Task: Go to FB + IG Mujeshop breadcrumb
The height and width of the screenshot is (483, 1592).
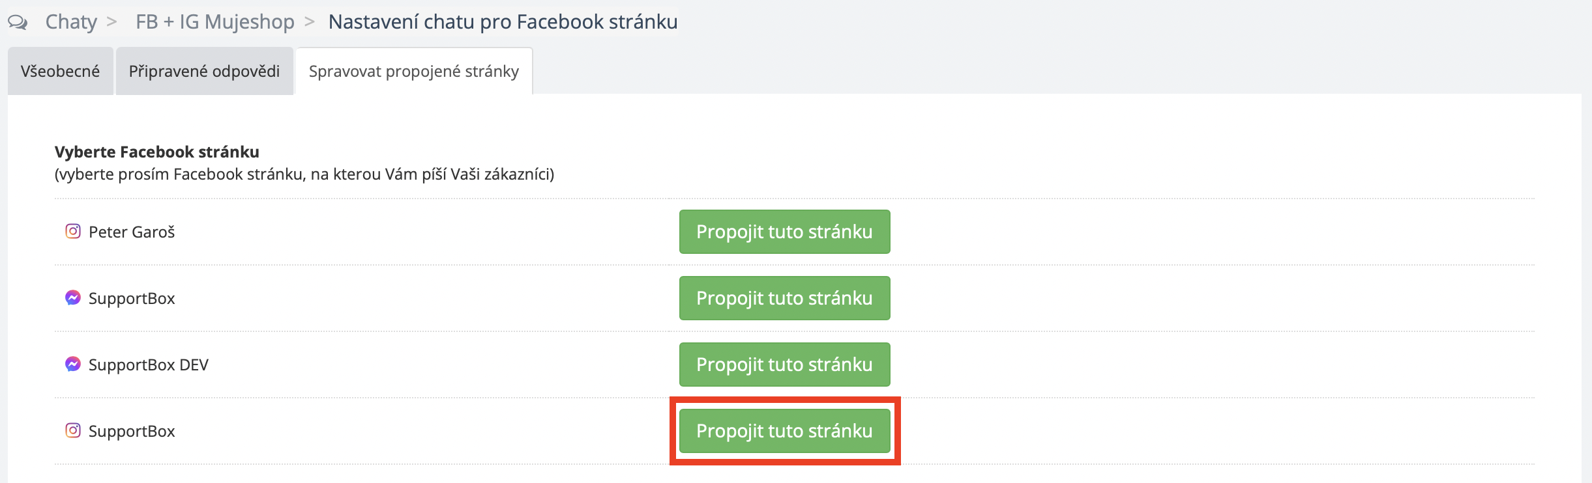Action: (x=214, y=22)
